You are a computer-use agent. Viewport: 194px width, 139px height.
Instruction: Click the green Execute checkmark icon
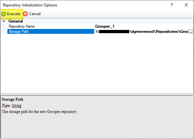click(4, 14)
